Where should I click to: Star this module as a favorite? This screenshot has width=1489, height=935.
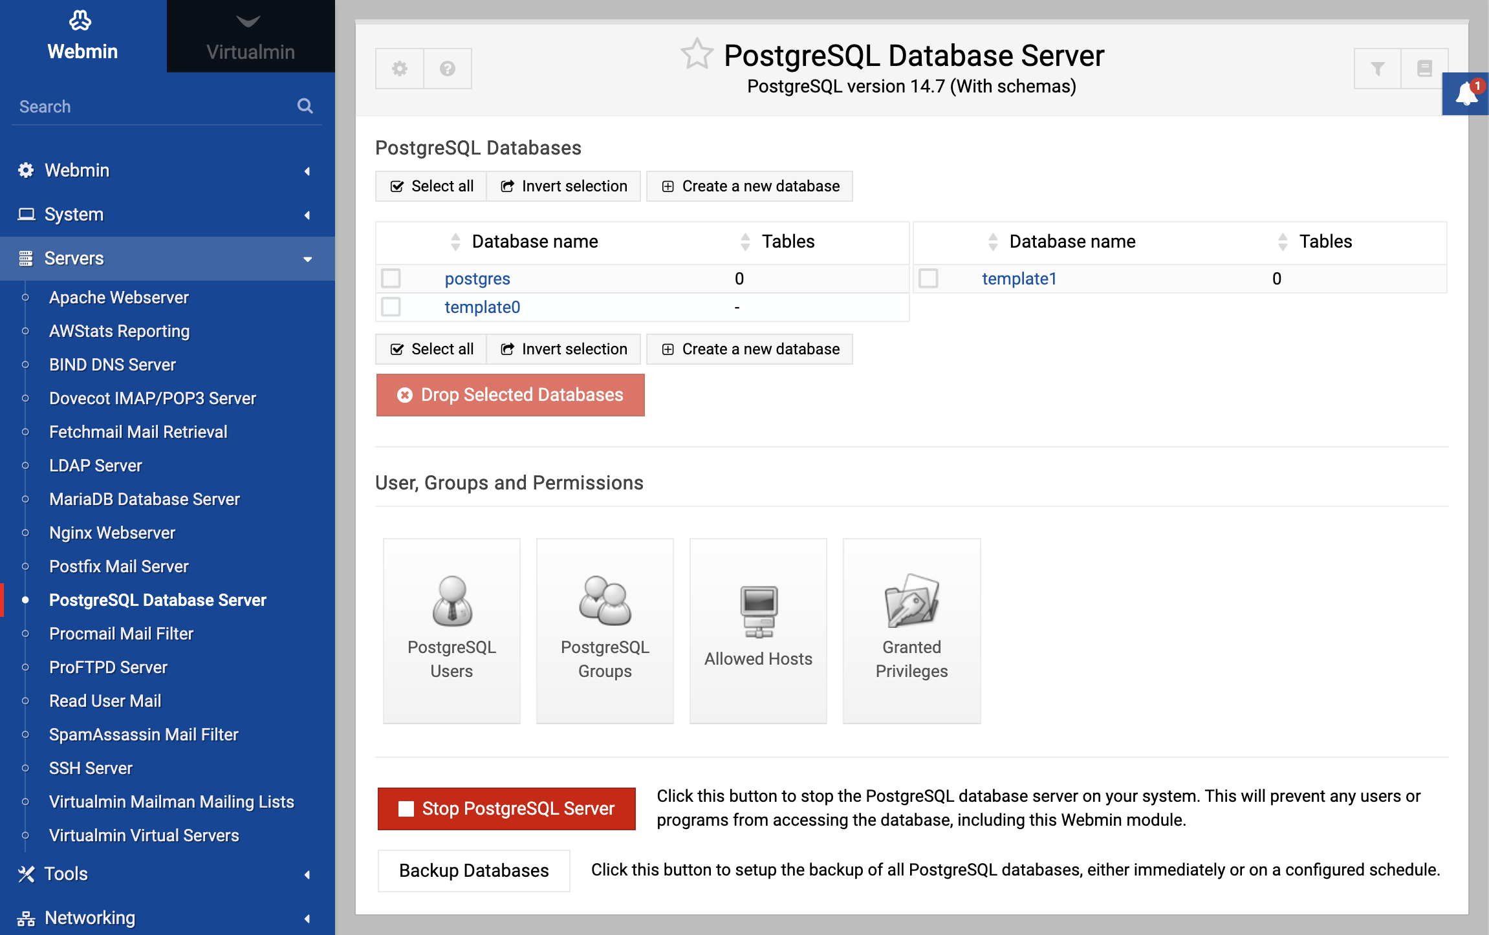(697, 54)
